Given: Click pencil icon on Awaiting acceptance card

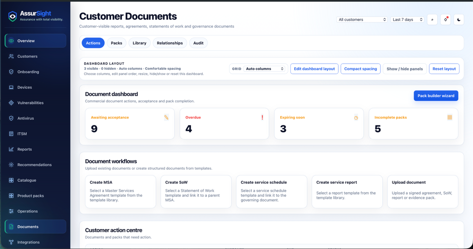Looking at the screenshot, I should click(x=166, y=117).
